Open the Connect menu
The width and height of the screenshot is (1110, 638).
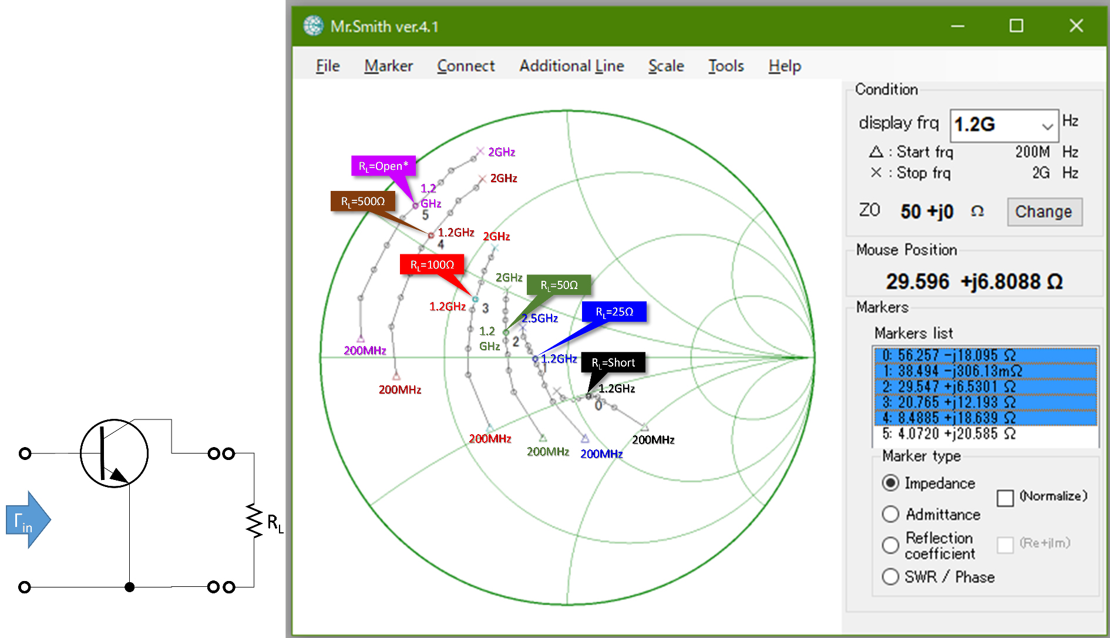pos(466,66)
